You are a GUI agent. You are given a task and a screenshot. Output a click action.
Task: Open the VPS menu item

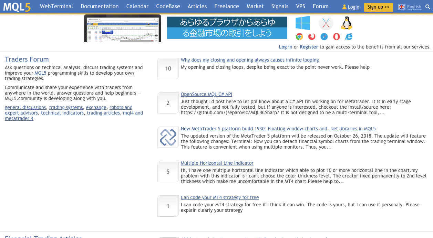[x=300, y=7]
